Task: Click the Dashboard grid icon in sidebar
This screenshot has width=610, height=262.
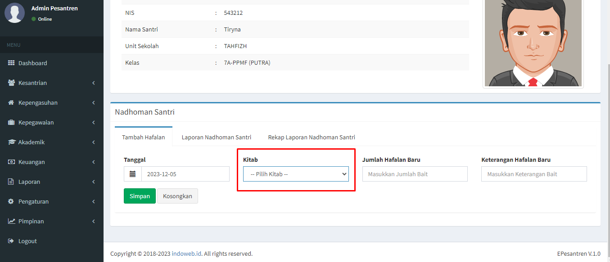Action: (11, 63)
